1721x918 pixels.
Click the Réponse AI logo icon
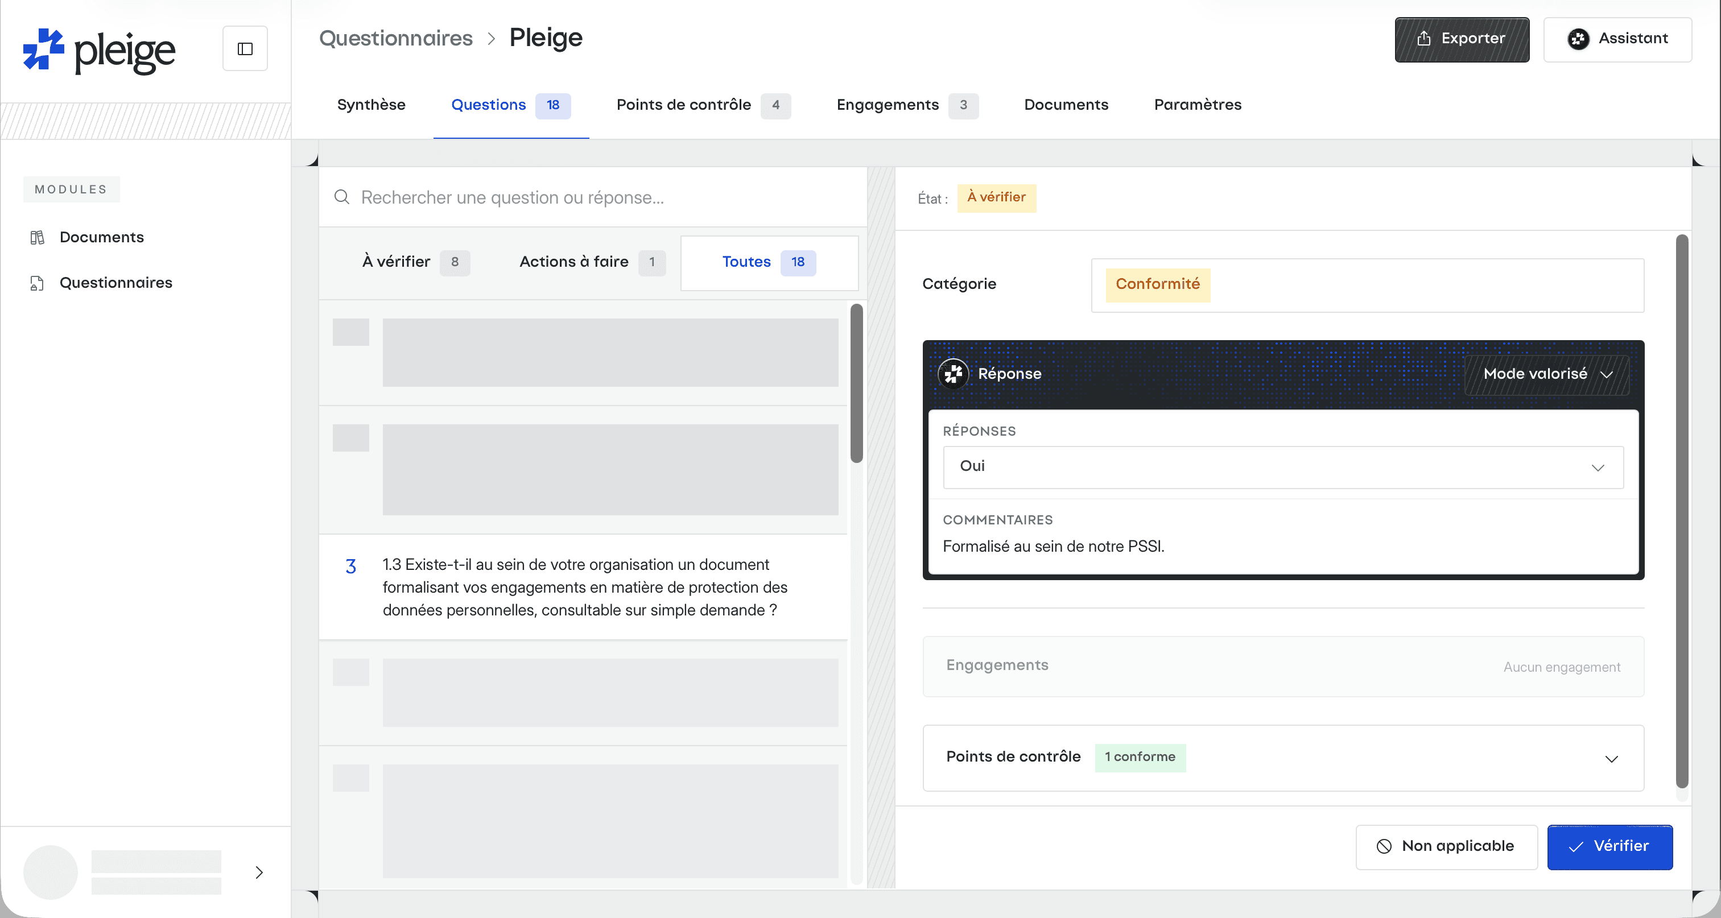(x=953, y=374)
